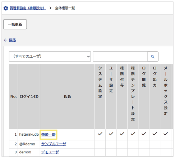This screenshot has height=158, width=175.
Task: Toggle ログ閲覧 checkmark for hatarakudb
Action: (x=144, y=134)
